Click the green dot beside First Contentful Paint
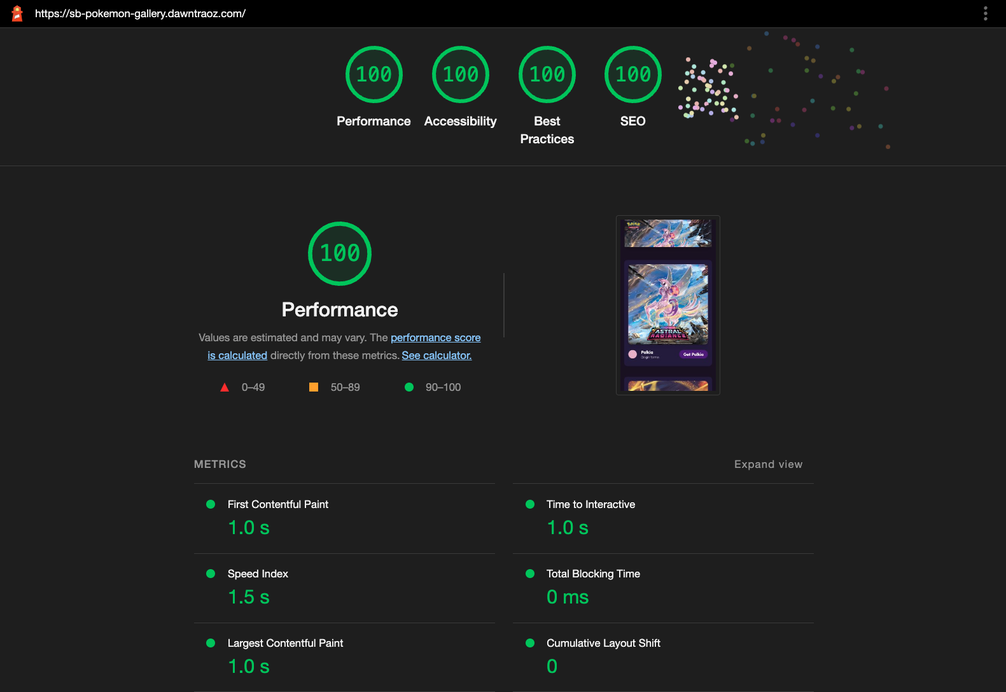Screen dimensions: 1006x692 click(211, 504)
